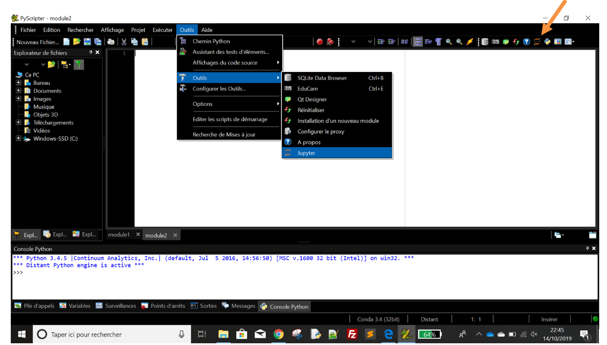607x345 pixels.
Task: Click Recherche de Mises à jour
Action: (229, 135)
